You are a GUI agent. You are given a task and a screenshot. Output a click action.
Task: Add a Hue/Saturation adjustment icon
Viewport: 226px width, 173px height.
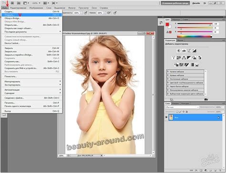point(179,58)
